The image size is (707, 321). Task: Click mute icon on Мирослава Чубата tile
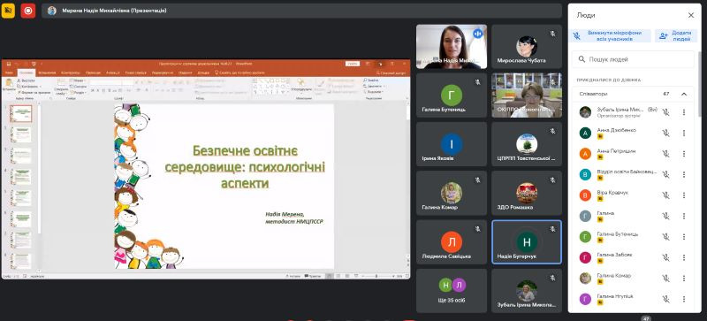tap(552, 34)
